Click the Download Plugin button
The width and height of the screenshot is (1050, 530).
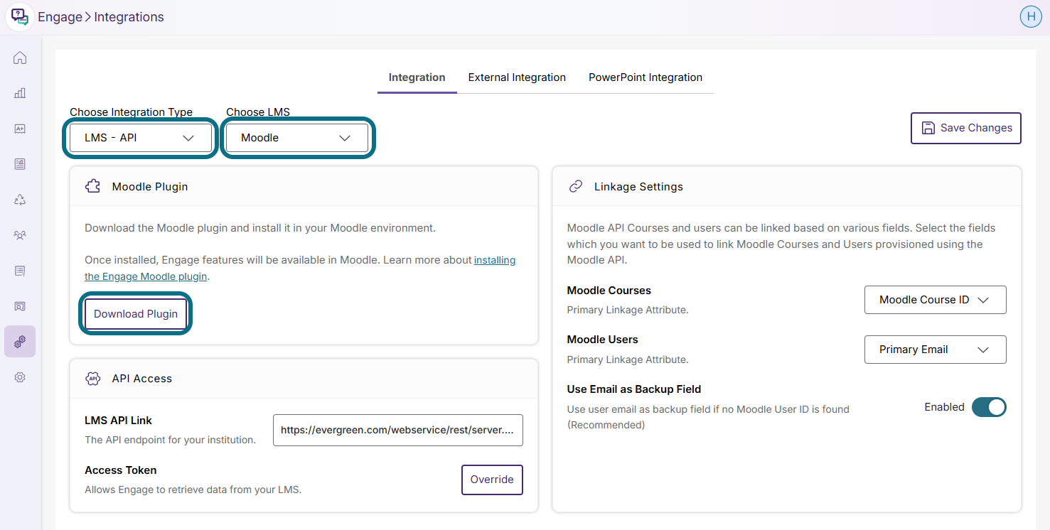(136, 314)
